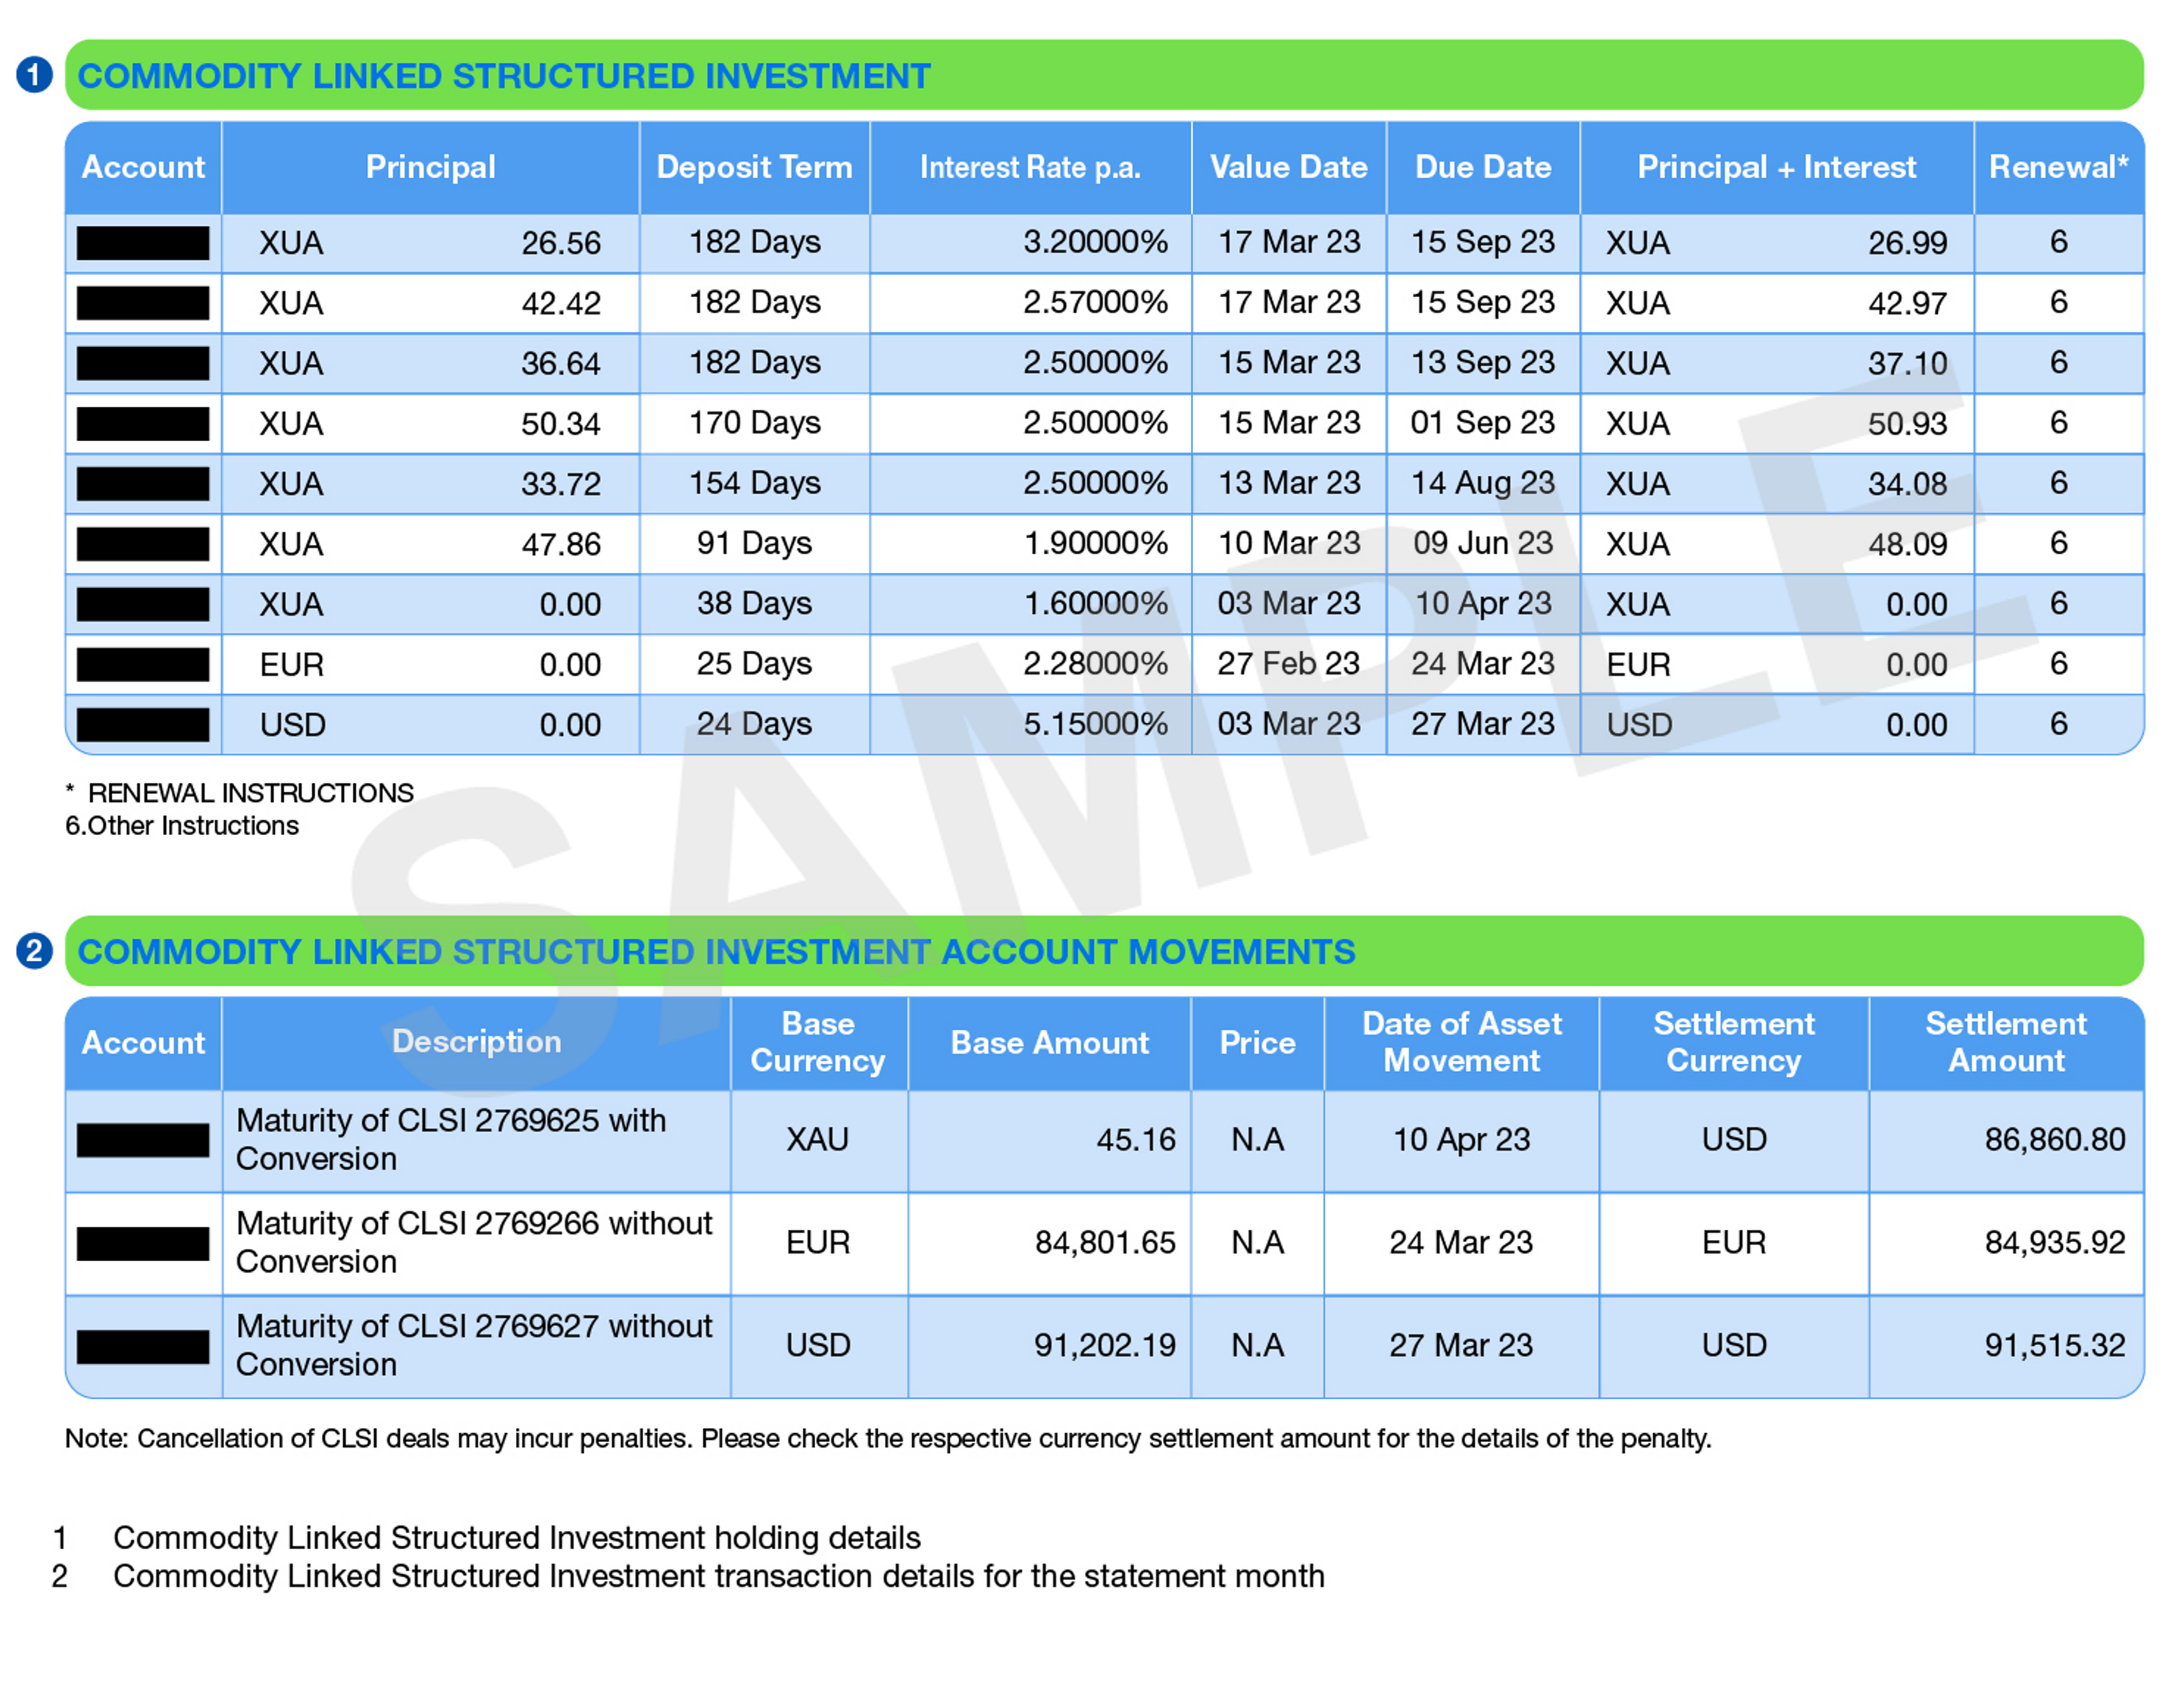Select the principal plus interest 34.08
This screenshot has height=1690, width=2184.
(x=1907, y=483)
